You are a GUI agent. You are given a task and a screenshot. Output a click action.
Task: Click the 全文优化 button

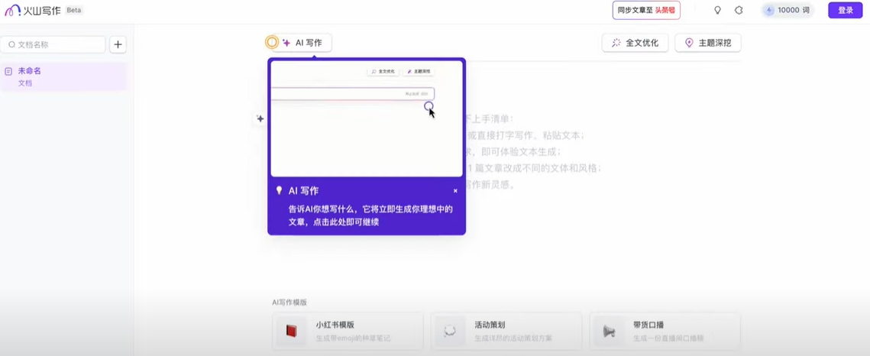click(636, 43)
